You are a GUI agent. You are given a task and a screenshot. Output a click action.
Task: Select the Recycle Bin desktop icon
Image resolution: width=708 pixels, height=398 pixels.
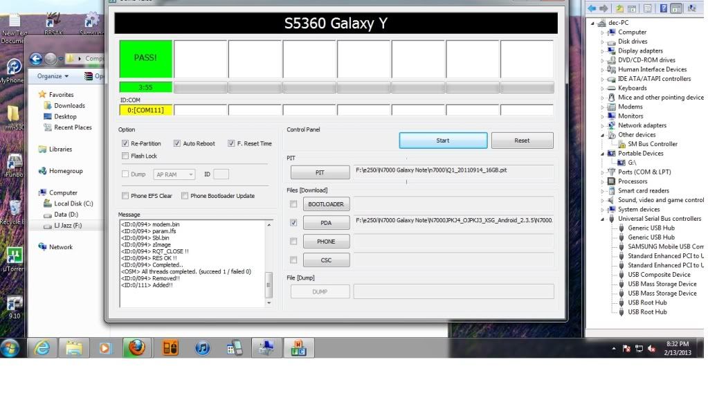point(14,212)
